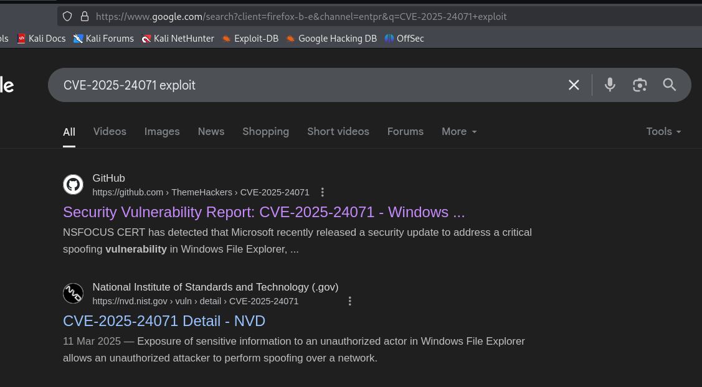
Task: Click the '11 Mar 2025' snippet date
Action: 92,342
